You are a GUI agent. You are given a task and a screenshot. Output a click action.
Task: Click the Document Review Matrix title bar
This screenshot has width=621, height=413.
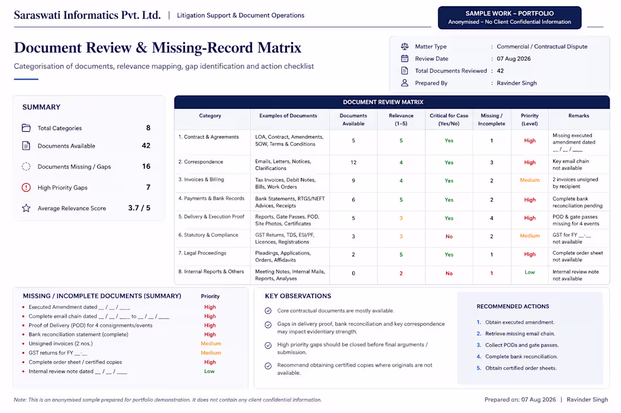point(392,102)
